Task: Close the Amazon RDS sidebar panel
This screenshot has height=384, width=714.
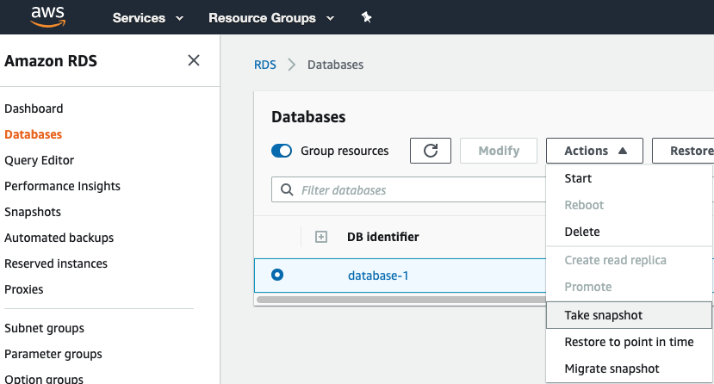Action: [x=194, y=60]
